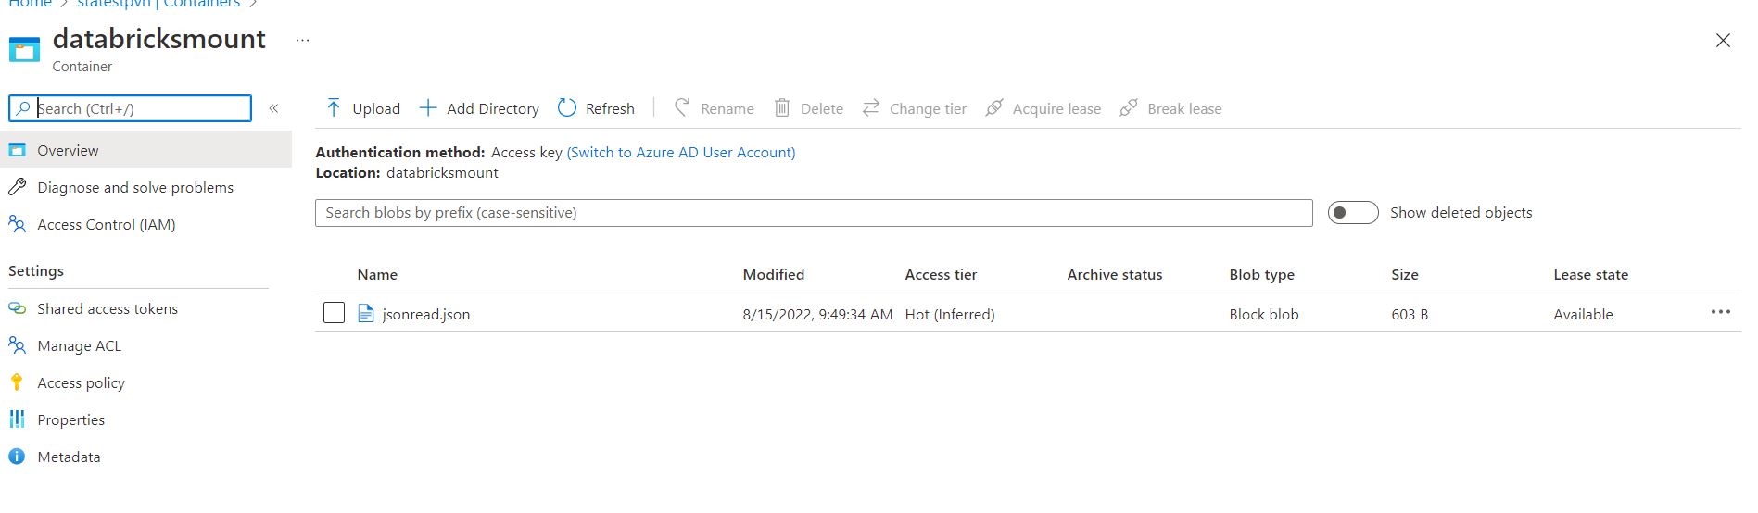Open Shared access tokens settings

pyautogui.click(x=107, y=308)
